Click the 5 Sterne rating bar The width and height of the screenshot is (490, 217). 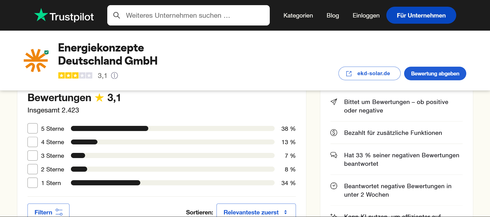point(172,128)
